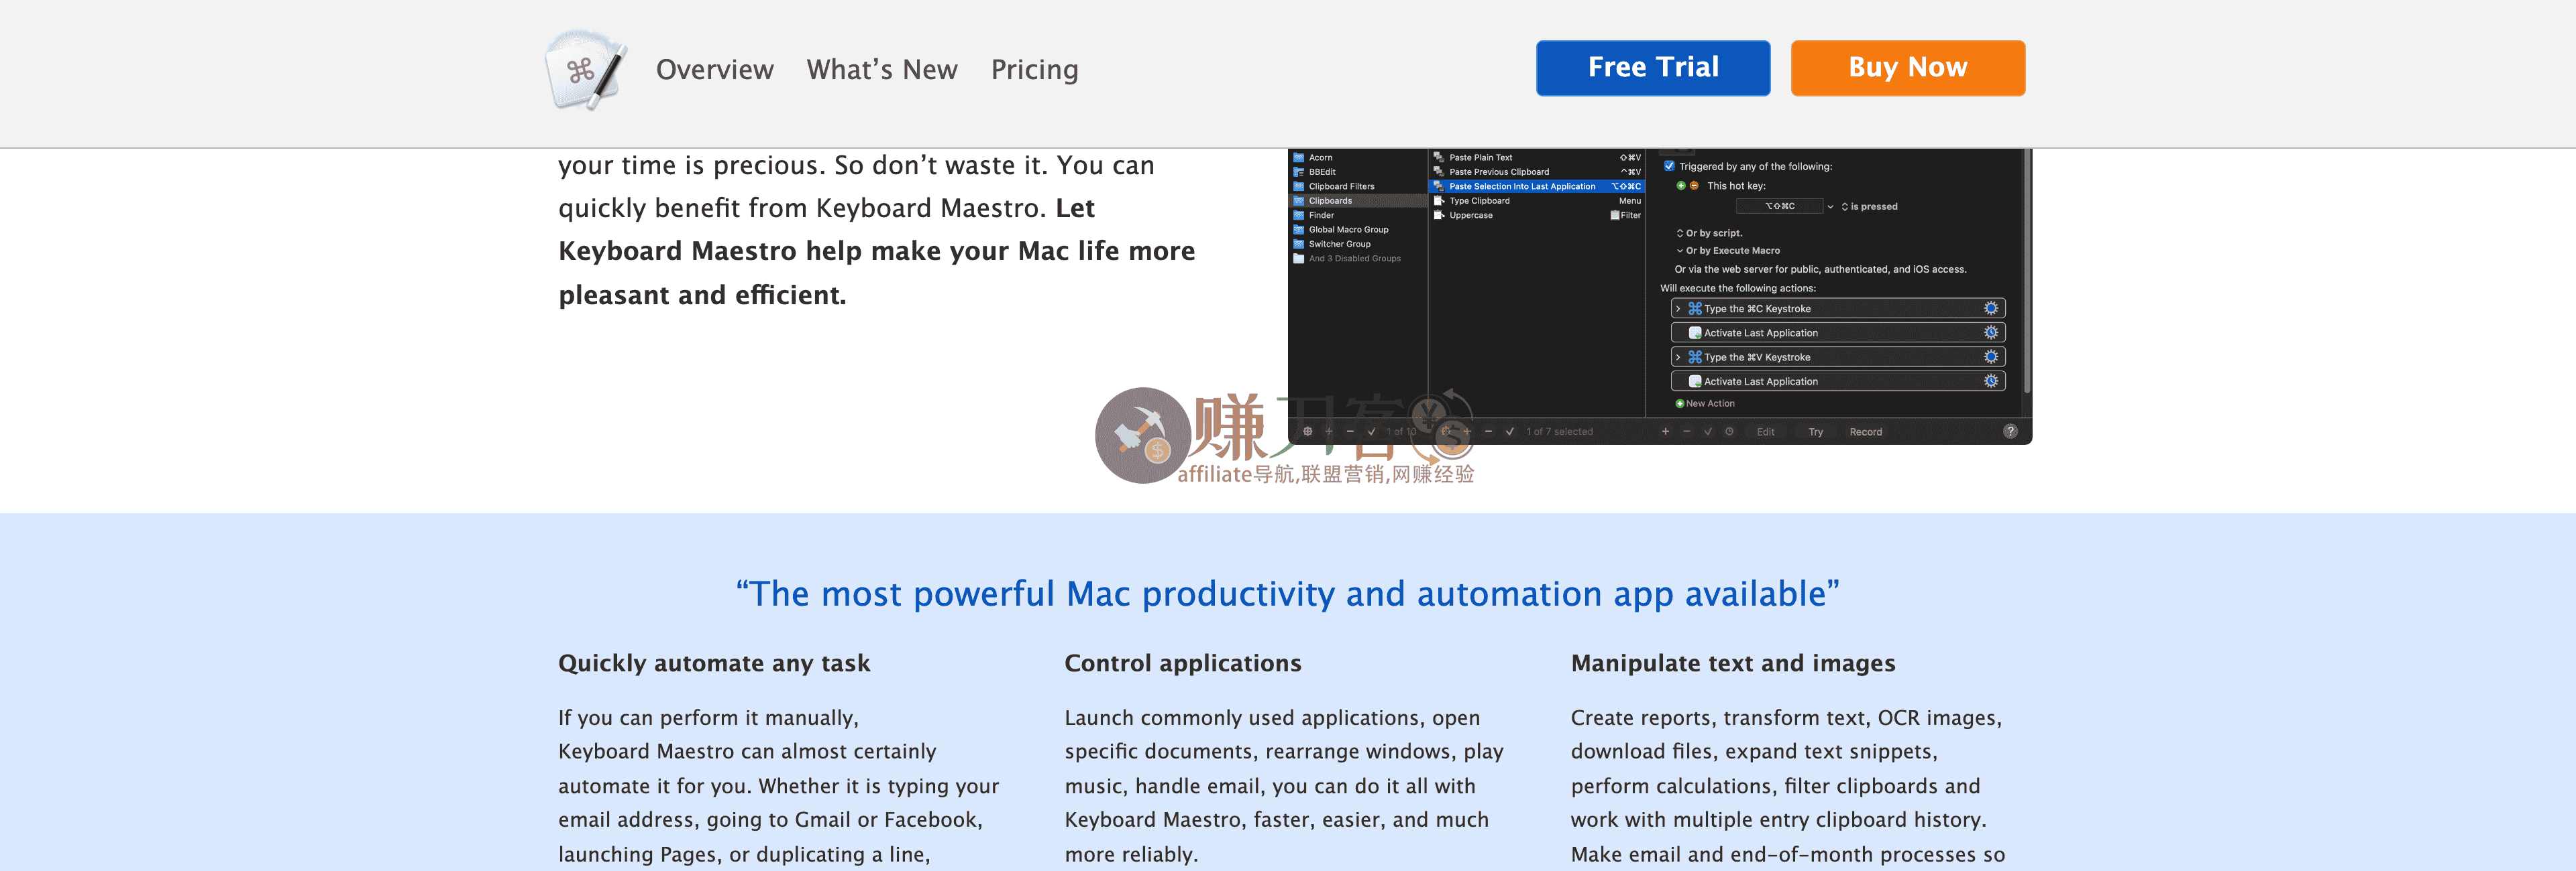Open the Pricing navigation item
The image size is (2576, 871).
pos(1034,70)
